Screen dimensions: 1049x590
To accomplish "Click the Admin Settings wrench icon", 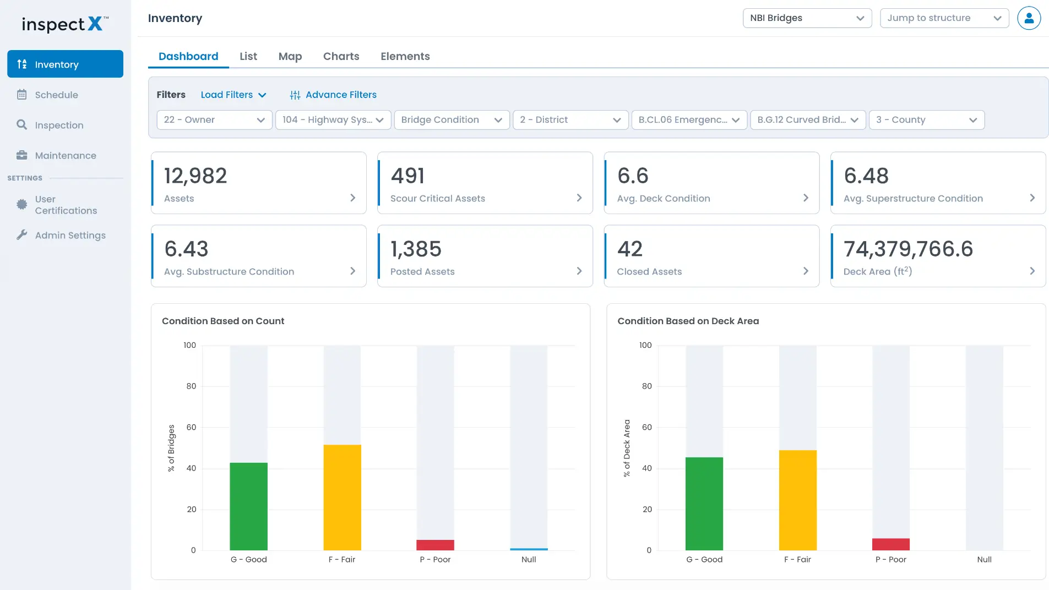I will (x=21, y=235).
